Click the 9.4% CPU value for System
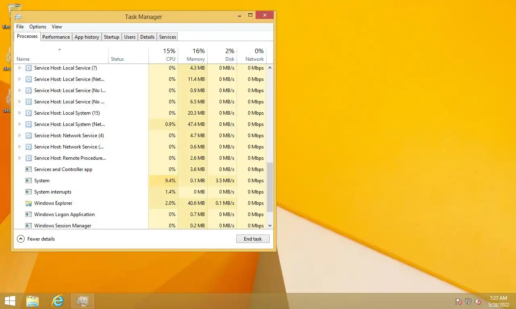516x309 pixels. 170,181
